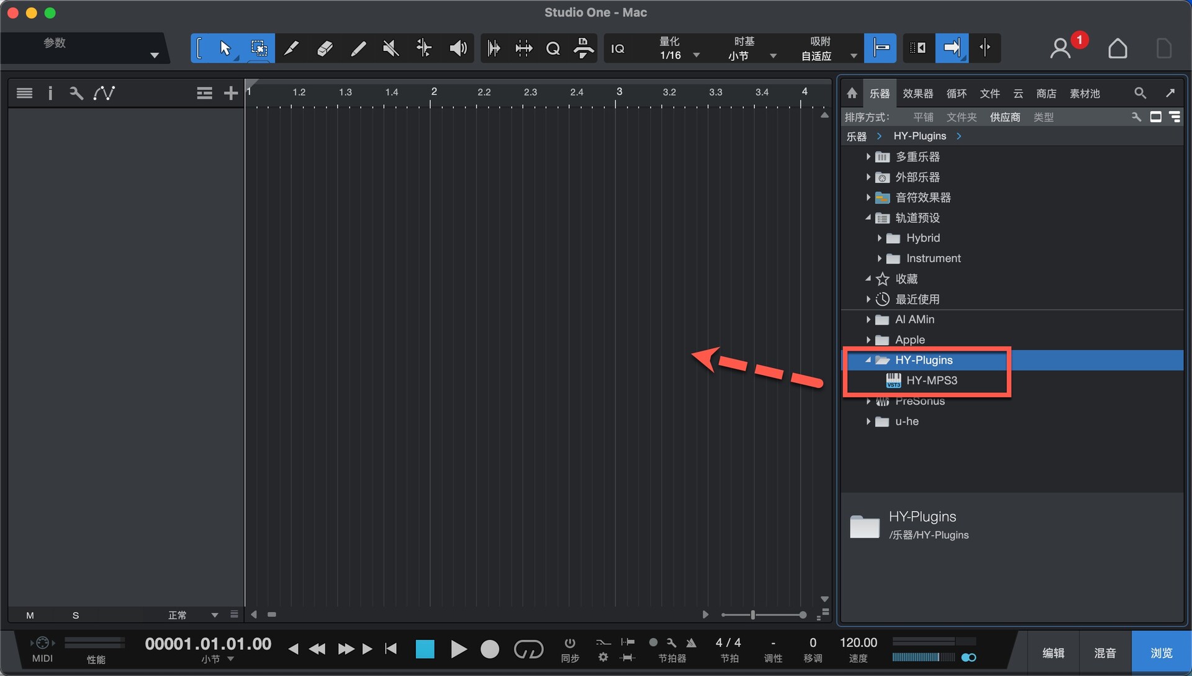This screenshot has width=1192, height=676.
Task: Click the home icon in browser
Action: (852, 93)
